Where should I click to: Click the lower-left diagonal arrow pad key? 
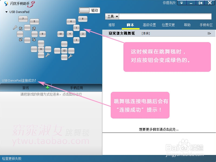pyautogui.click(x=21, y=39)
